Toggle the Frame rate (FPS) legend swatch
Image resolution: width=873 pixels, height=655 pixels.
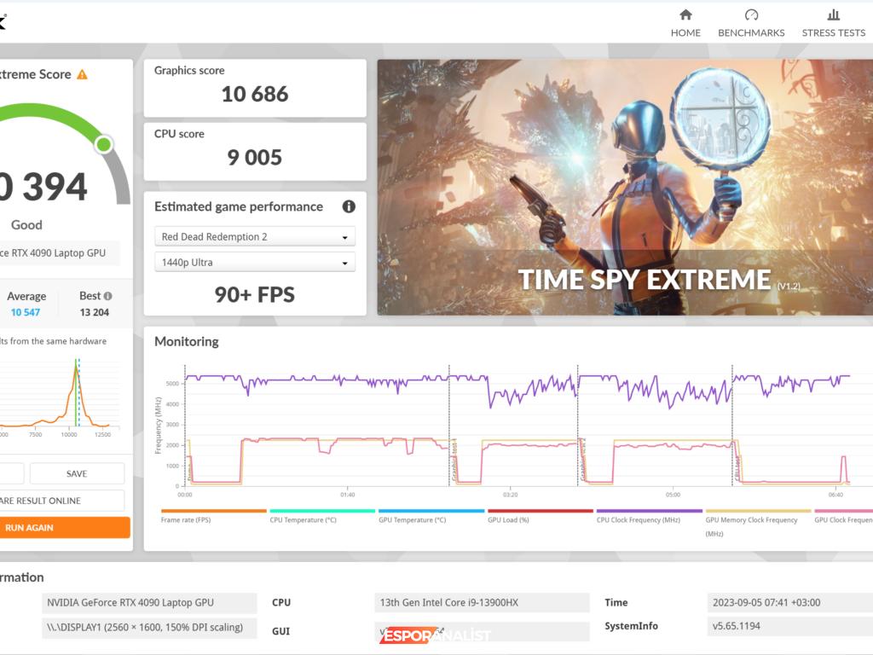213,511
